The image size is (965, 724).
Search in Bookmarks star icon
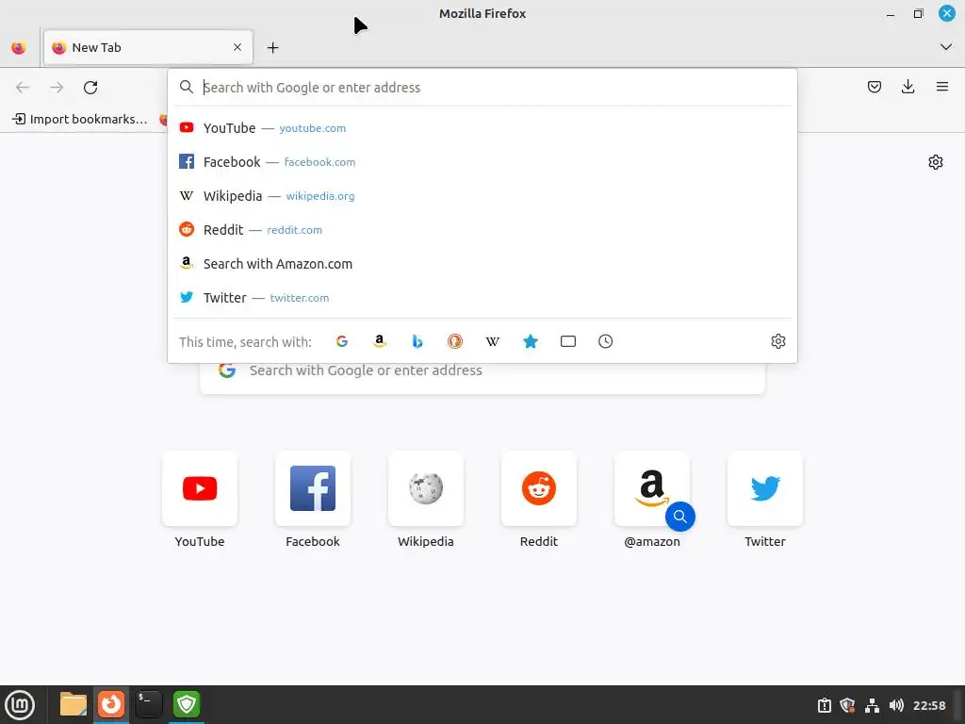[531, 341]
